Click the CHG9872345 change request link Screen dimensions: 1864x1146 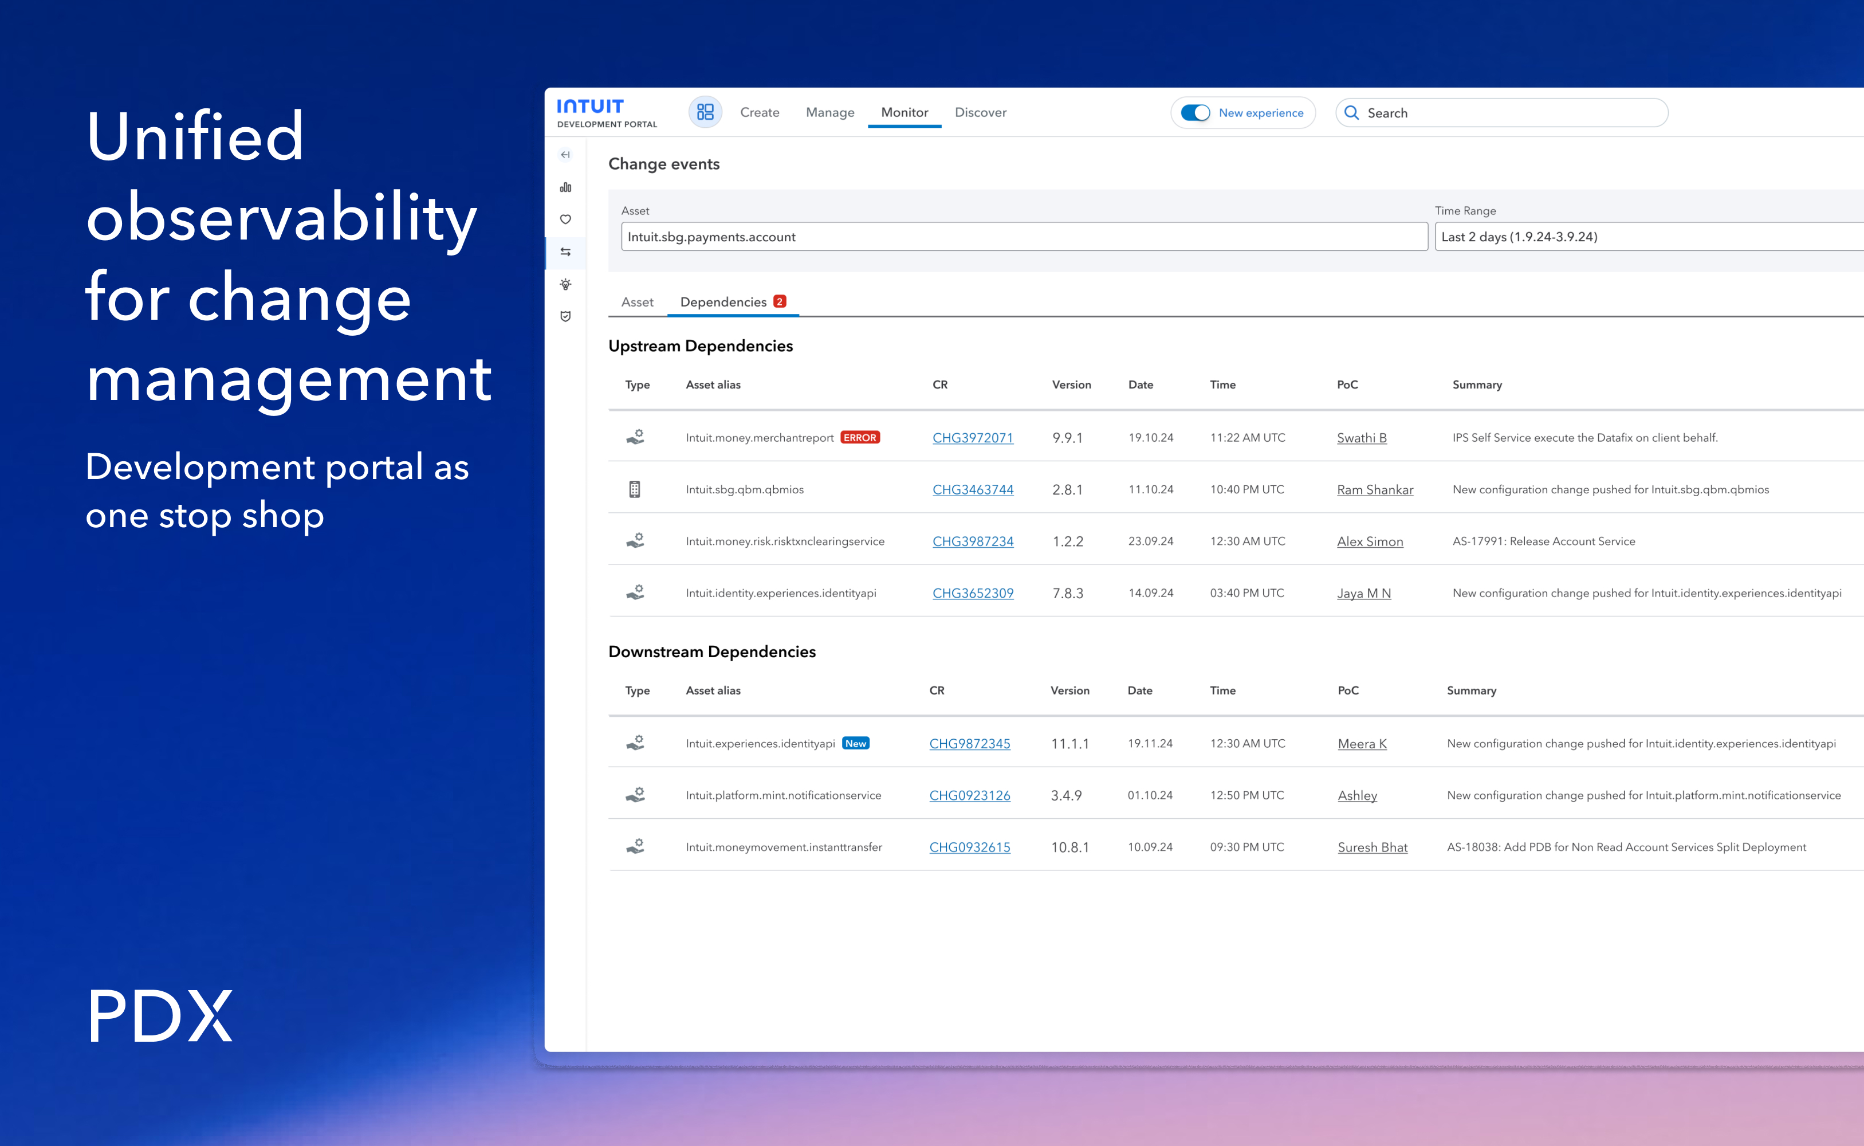[969, 744]
